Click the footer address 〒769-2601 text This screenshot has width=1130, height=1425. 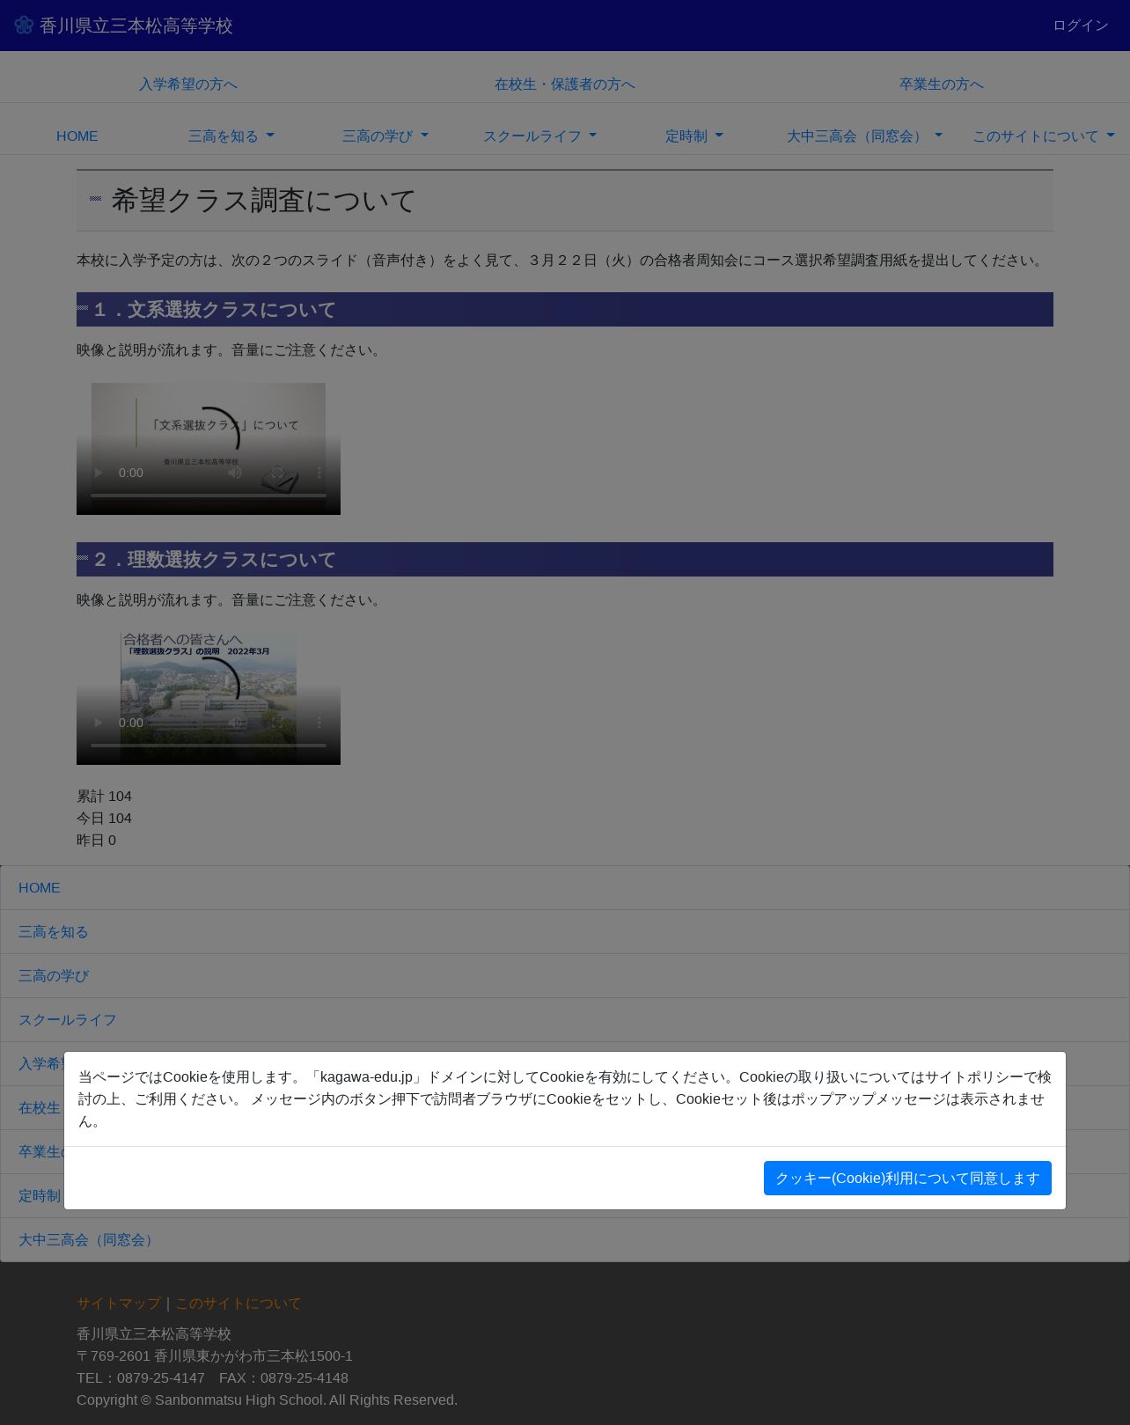[215, 1356]
